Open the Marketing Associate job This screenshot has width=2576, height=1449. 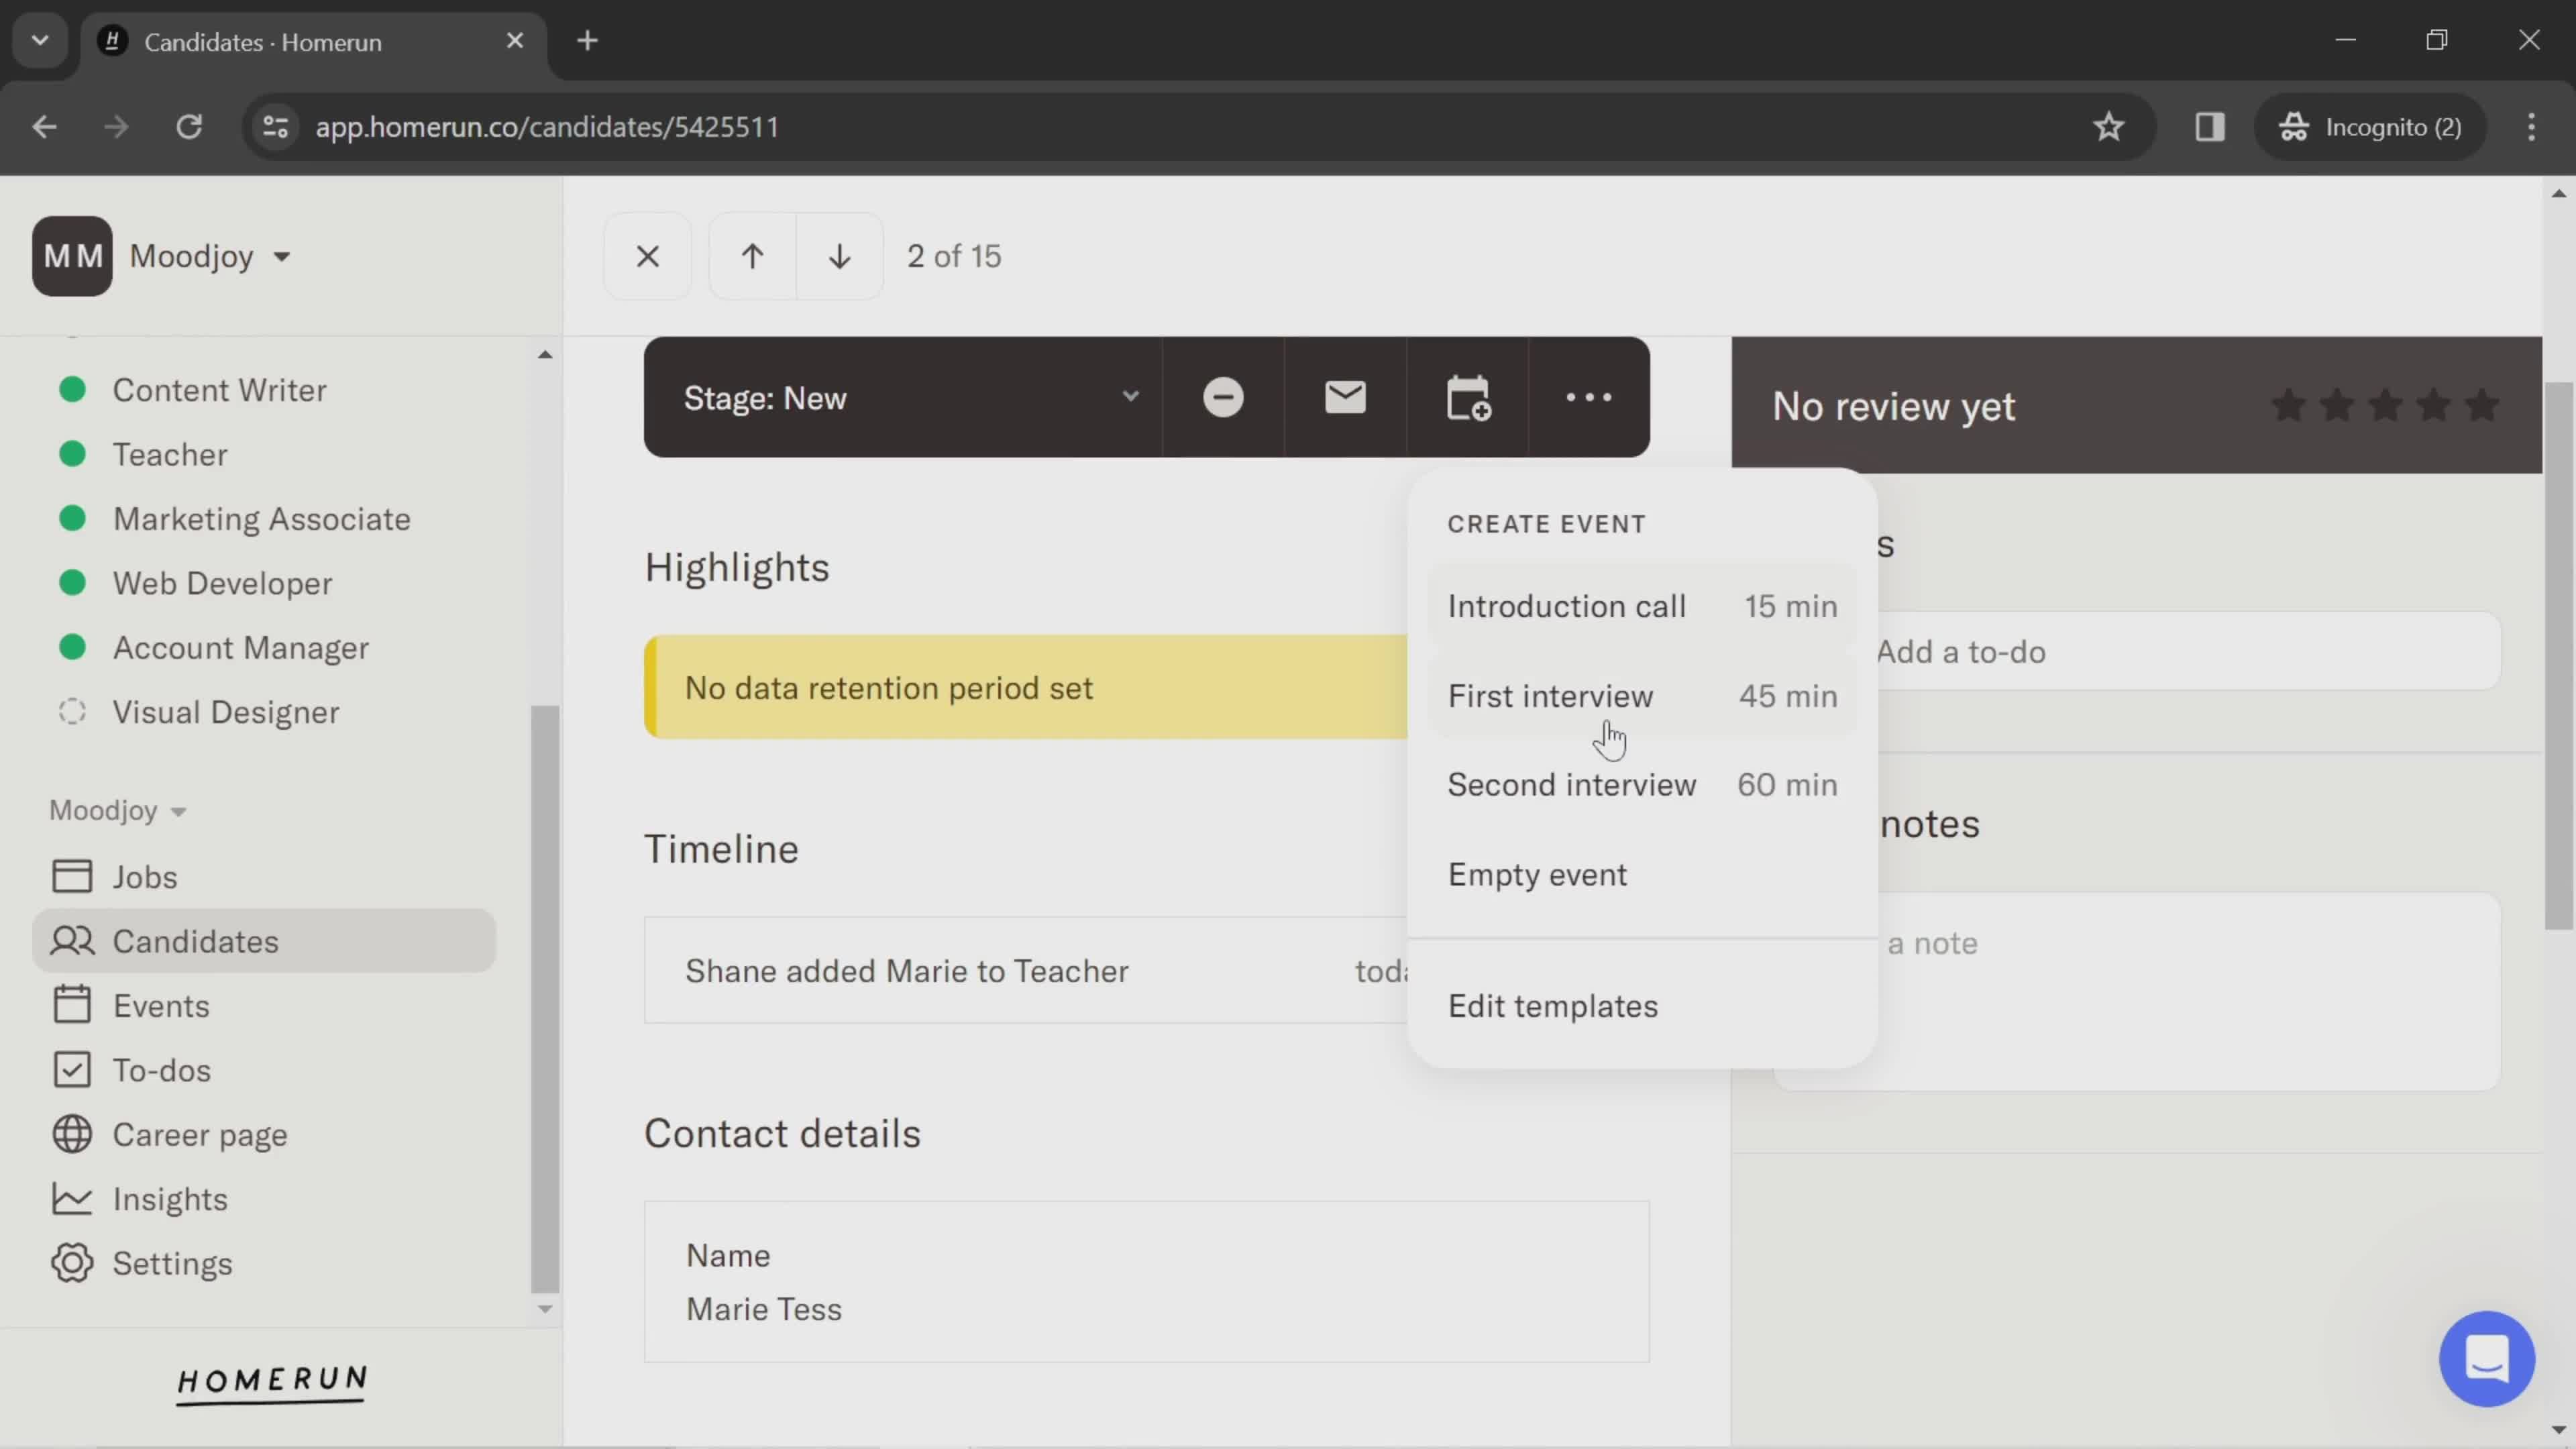tap(261, 519)
